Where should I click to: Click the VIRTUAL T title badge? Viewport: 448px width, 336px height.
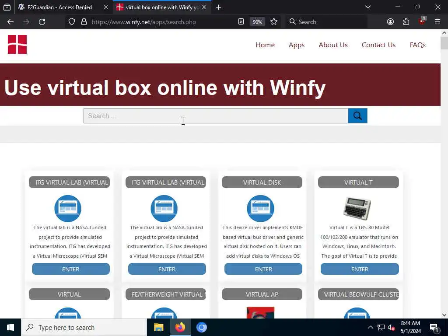pos(358,182)
